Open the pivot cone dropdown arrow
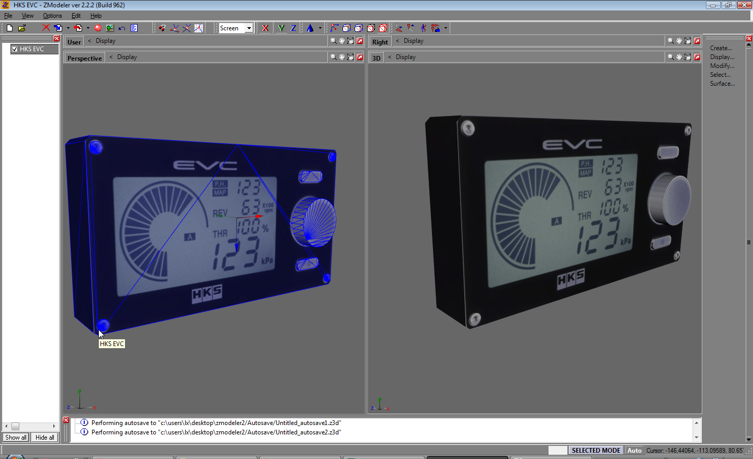Image resolution: width=753 pixels, height=459 pixels. [320, 28]
